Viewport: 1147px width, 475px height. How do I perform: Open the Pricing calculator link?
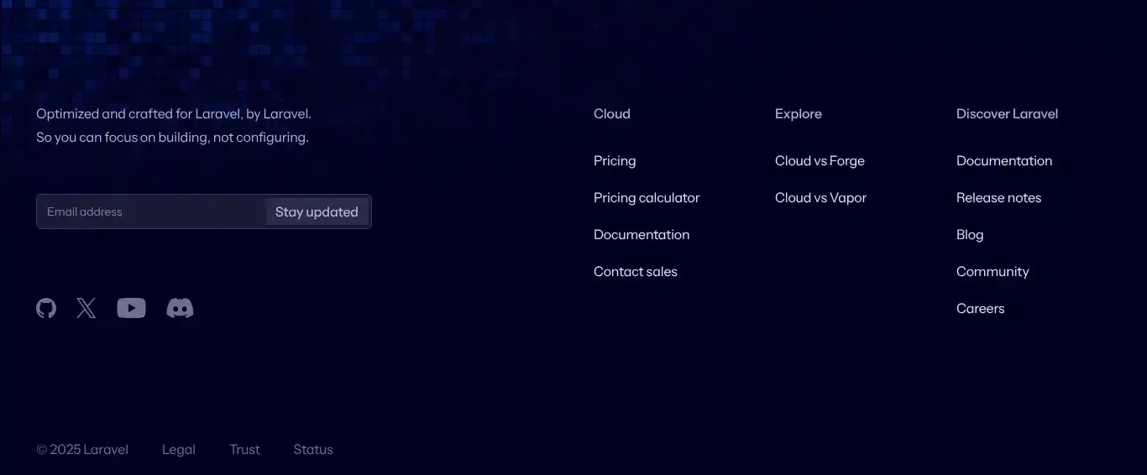tap(647, 197)
